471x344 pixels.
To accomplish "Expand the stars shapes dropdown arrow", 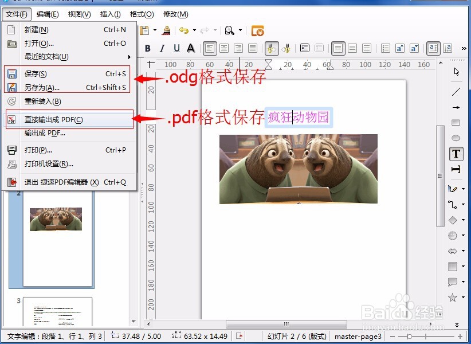I will [463, 298].
